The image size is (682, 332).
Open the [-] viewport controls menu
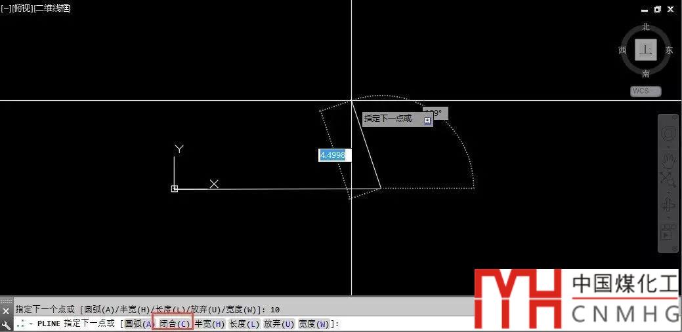point(7,9)
